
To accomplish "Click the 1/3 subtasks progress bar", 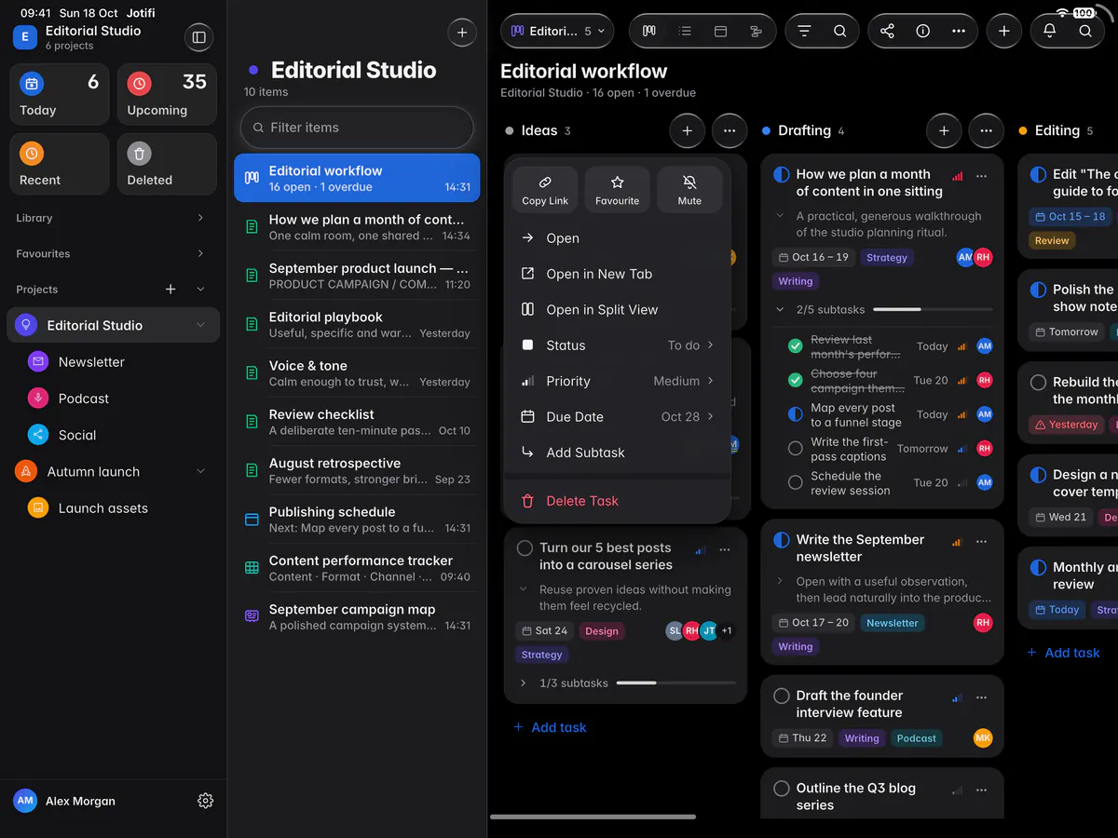I will (x=675, y=683).
